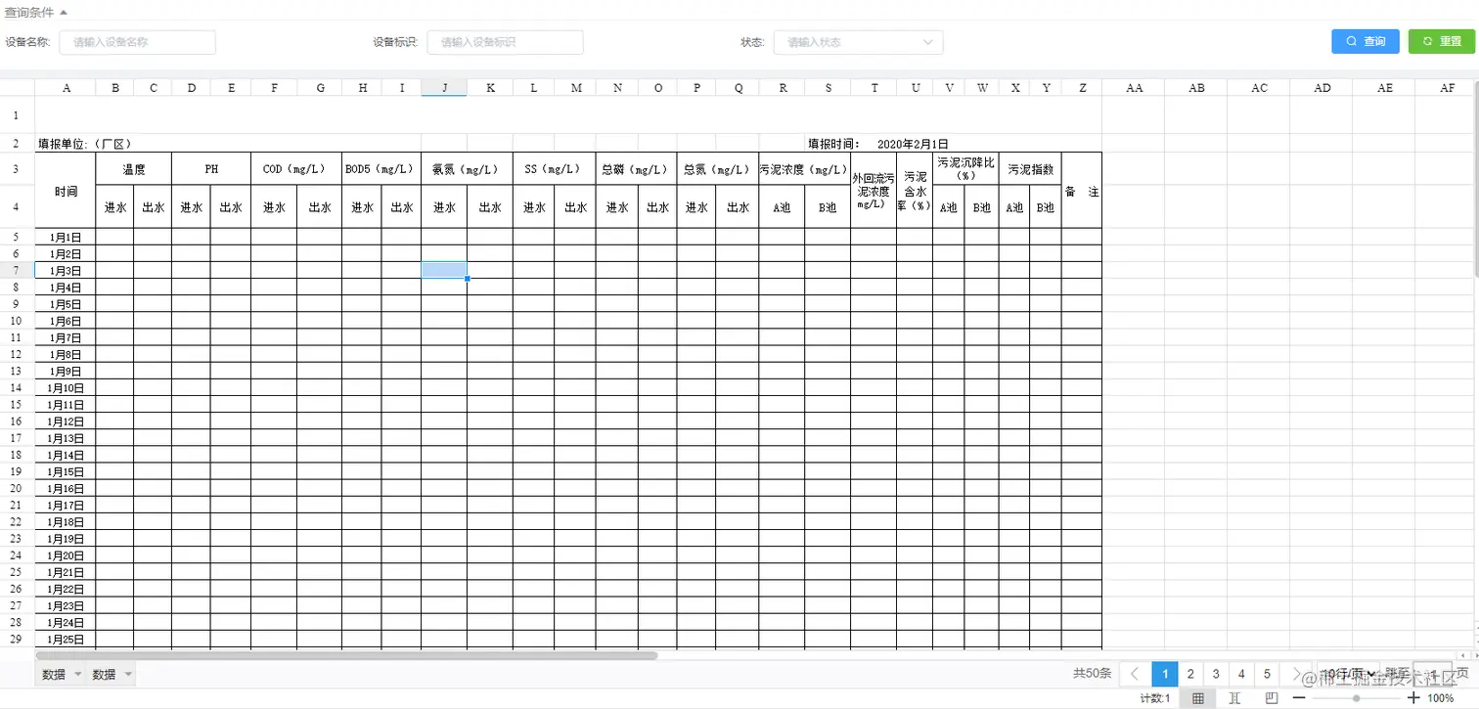This screenshot has width=1479, height=709.
Task: Open the 10行/页 page size dropdown
Action: 1347,674
